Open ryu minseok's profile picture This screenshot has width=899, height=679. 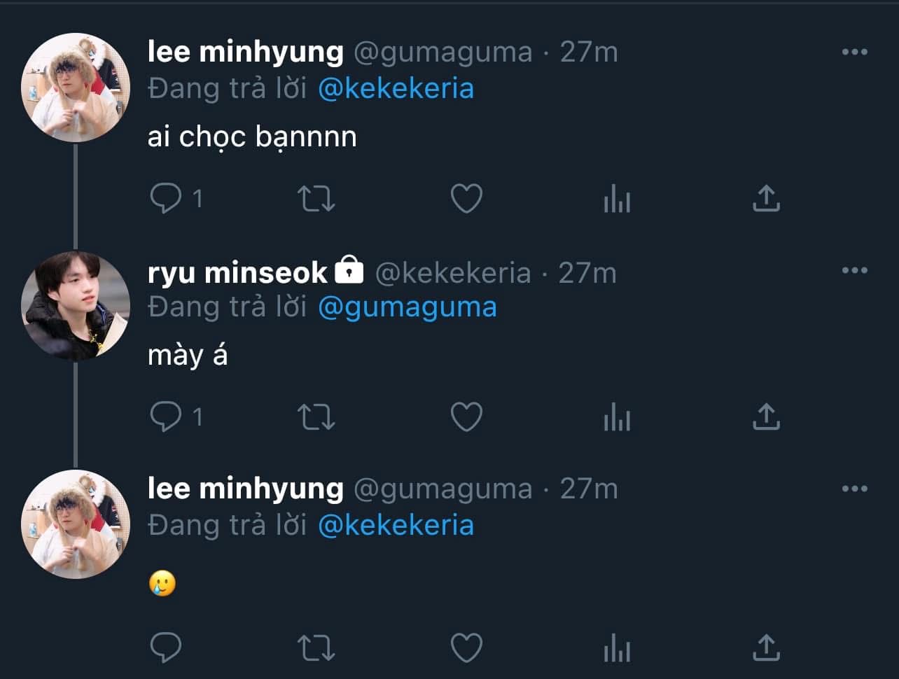(76, 306)
